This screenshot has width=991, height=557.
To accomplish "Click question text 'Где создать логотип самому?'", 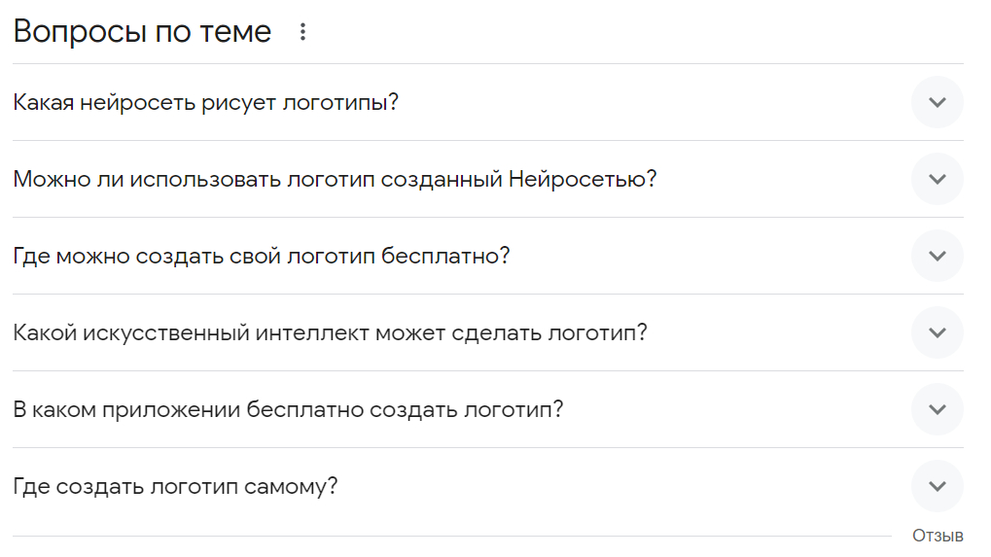I will click(x=175, y=486).
